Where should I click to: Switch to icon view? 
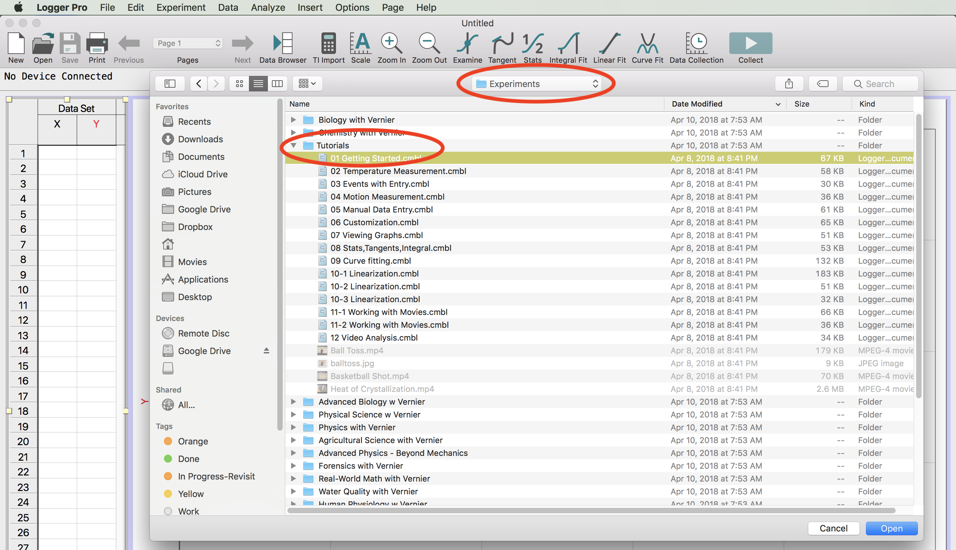[239, 84]
